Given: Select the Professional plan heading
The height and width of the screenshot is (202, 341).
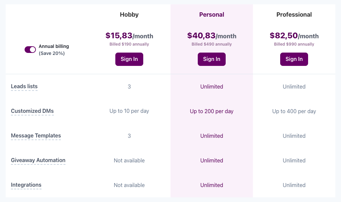Looking at the screenshot, I should tap(294, 15).
